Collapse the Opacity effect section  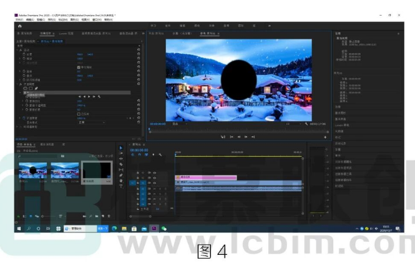[x=17, y=84]
